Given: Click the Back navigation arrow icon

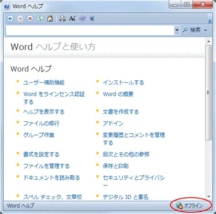Looking at the screenshot, I should [x=10, y=19].
